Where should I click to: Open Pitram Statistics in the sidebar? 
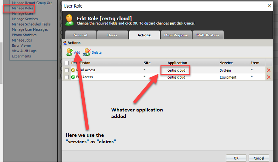24,35
